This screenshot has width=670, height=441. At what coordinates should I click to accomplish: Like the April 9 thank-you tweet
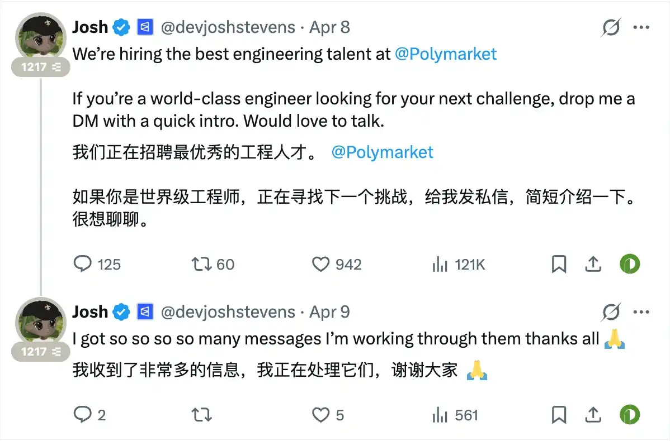(320, 415)
